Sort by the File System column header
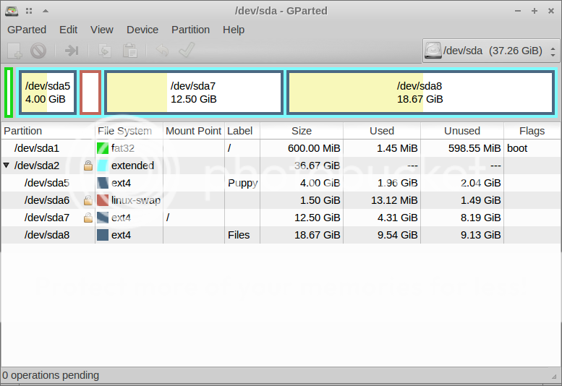This screenshot has height=386, width=562. [124, 131]
